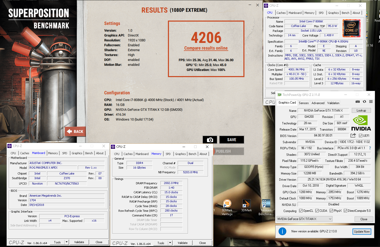Open the GPU selection dropdown in GPU-Z
The width and height of the screenshot is (380, 247).
point(304,219)
